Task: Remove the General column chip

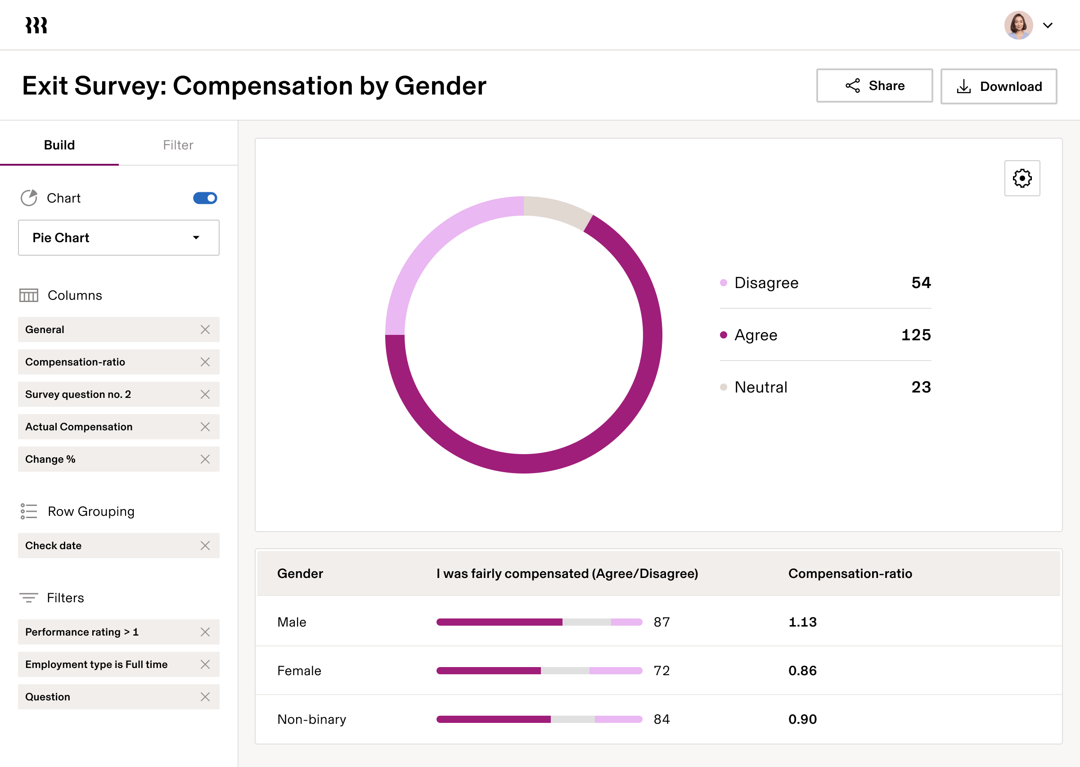Action: pyautogui.click(x=205, y=329)
